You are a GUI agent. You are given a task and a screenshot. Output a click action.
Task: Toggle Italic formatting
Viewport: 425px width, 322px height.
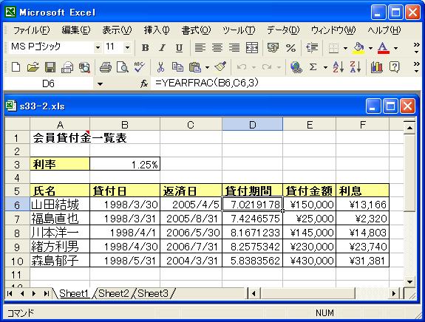click(162, 48)
